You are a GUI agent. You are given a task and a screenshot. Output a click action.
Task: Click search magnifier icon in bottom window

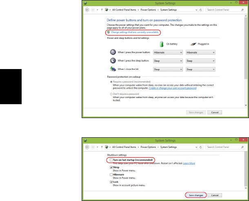click(x=242, y=147)
